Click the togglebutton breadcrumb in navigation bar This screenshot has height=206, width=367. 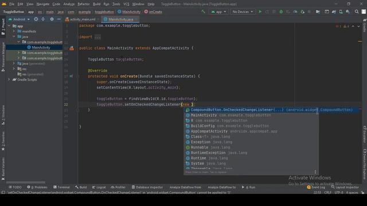pyautogui.click(x=104, y=11)
